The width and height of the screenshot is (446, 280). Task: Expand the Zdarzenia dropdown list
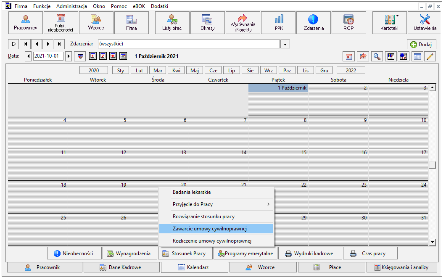click(x=285, y=44)
